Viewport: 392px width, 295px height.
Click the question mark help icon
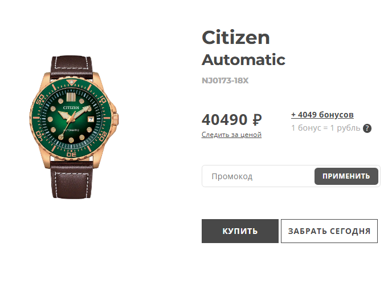[367, 128]
